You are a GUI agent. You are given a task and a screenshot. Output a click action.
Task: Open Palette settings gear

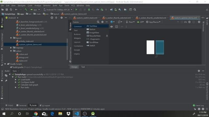coord(102,22)
